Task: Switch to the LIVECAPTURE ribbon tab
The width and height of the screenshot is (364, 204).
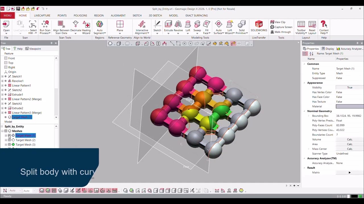Action: pos(42,16)
